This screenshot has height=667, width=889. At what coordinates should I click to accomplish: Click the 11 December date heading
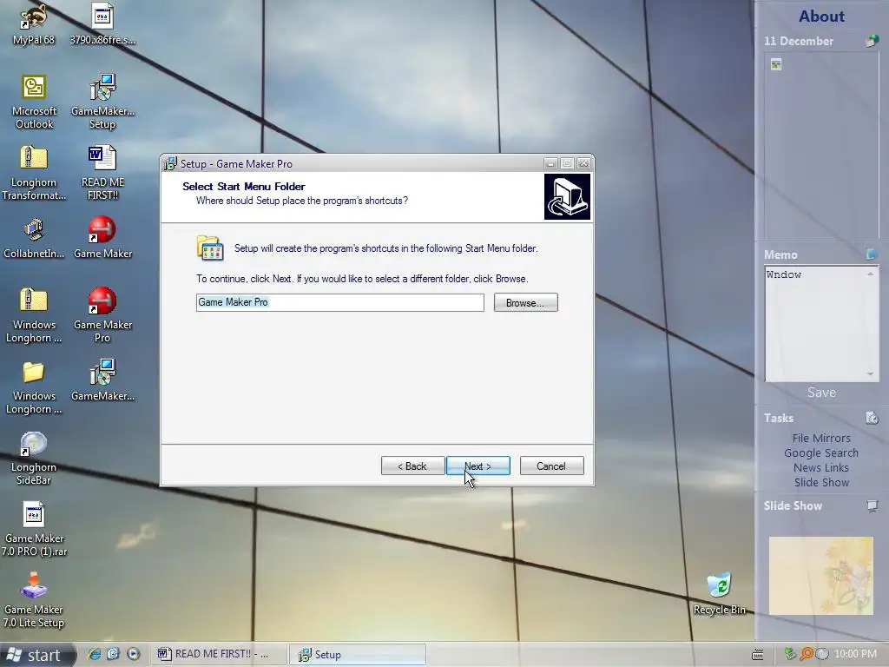pos(799,41)
